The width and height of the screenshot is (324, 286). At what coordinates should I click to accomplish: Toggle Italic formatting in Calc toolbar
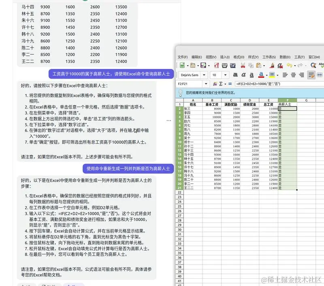(243, 75)
